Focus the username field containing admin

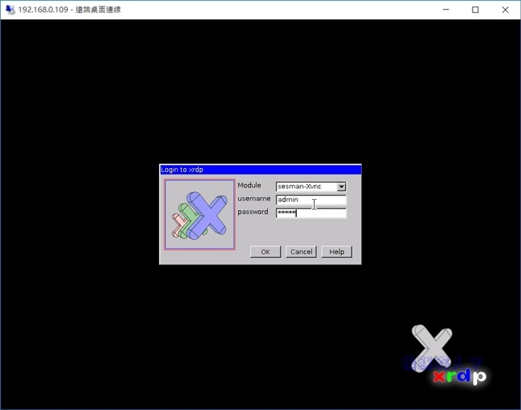pyautogui.click(x=311, y=199)
